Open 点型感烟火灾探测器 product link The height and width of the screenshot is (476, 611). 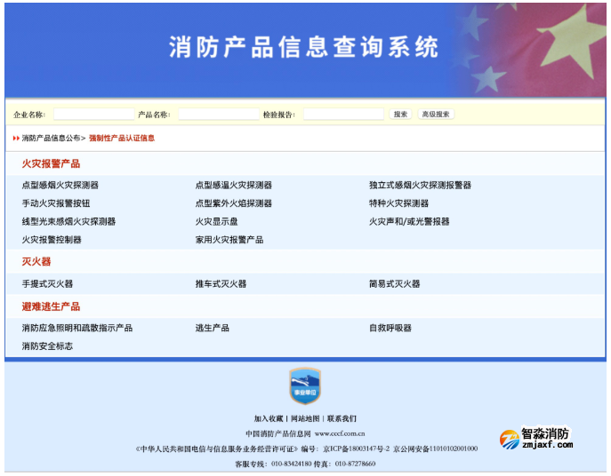(60, 186)
